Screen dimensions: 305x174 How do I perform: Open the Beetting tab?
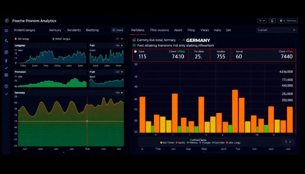pos(92,30)
